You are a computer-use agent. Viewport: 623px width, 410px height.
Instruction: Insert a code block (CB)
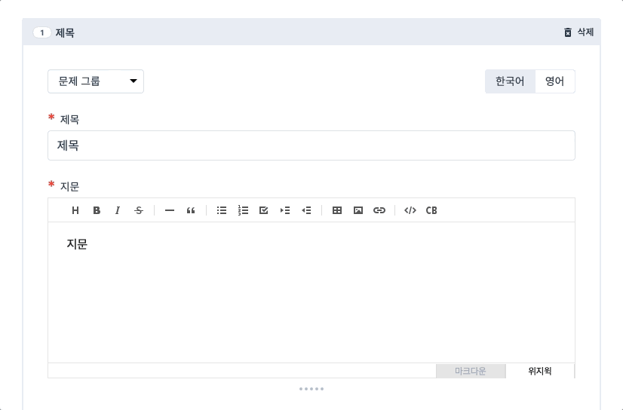431,210
